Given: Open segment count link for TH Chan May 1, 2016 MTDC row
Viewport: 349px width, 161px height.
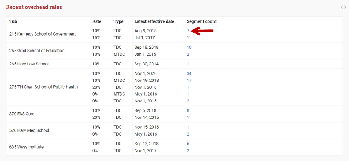Looking at the screenshot, I should [x=188, y=94].
